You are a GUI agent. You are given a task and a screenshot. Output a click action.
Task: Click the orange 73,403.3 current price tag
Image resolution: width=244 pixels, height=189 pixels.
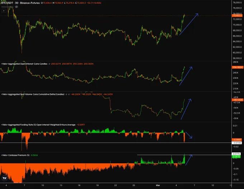(x=237, y=16)
